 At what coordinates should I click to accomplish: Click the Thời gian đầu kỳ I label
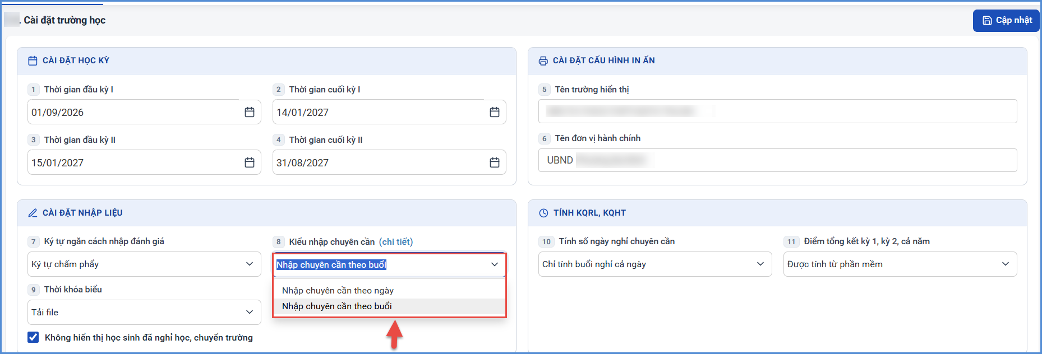79,90
